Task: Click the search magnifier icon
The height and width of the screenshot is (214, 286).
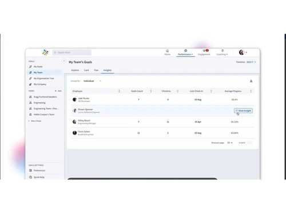Action: (55, 53)
